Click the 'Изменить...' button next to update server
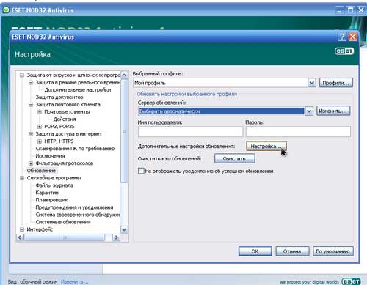 click(x=333, y=111)
